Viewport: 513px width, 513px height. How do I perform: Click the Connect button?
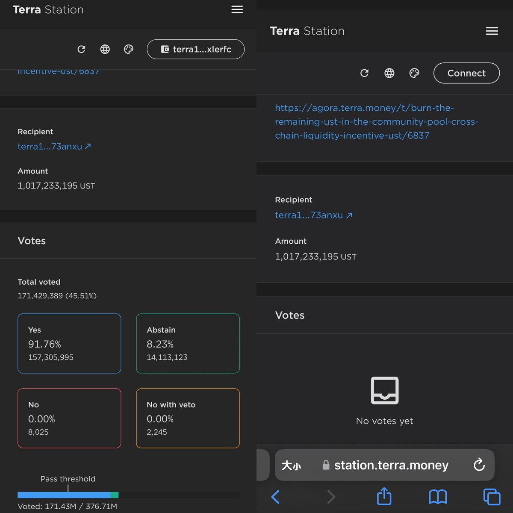pos(466,73)
